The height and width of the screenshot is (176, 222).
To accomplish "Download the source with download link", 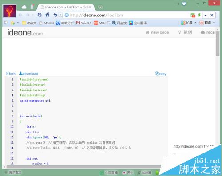I will [x=29, y=74].
